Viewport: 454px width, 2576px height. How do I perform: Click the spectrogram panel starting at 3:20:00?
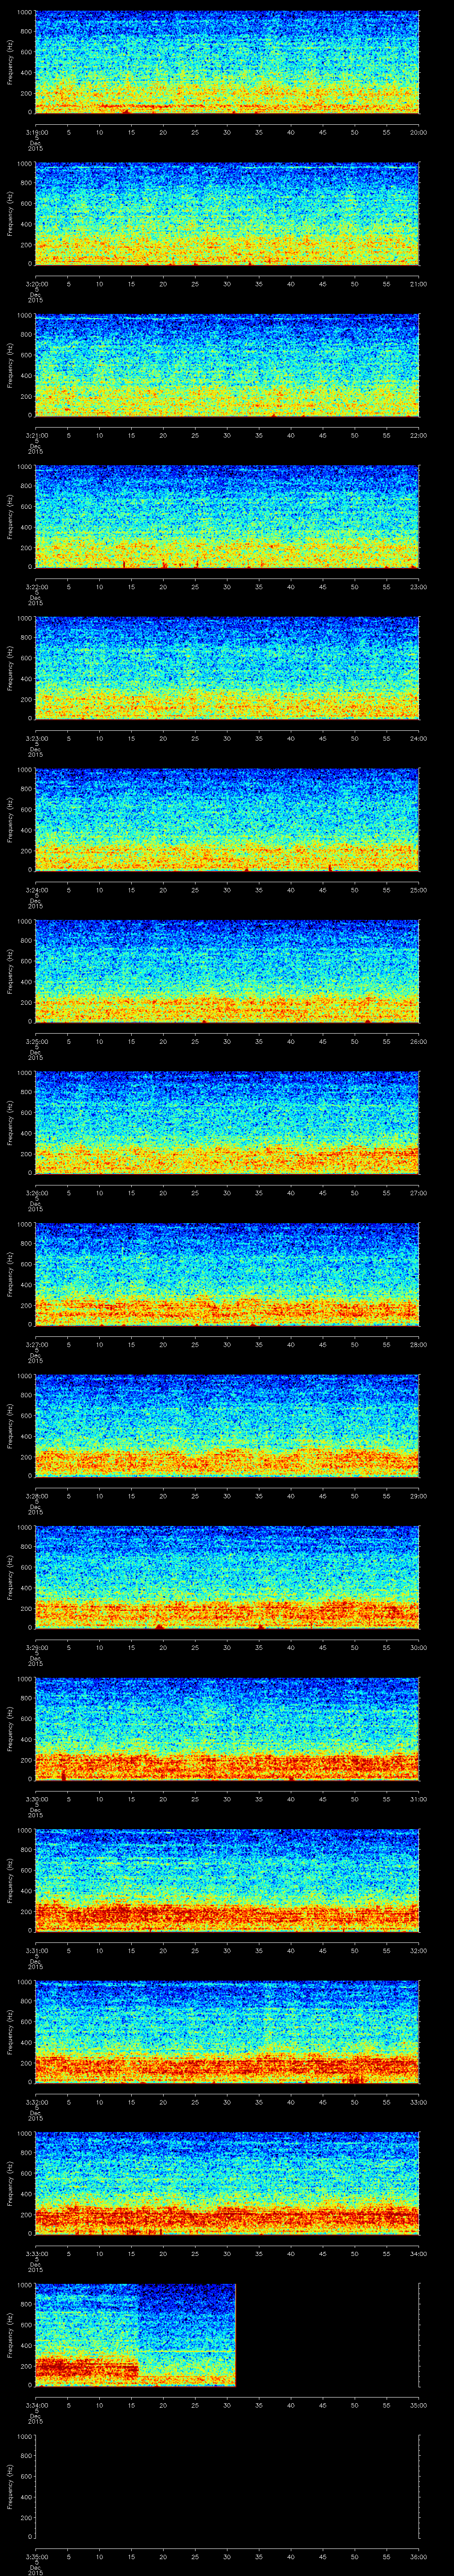tap(227, 213)
